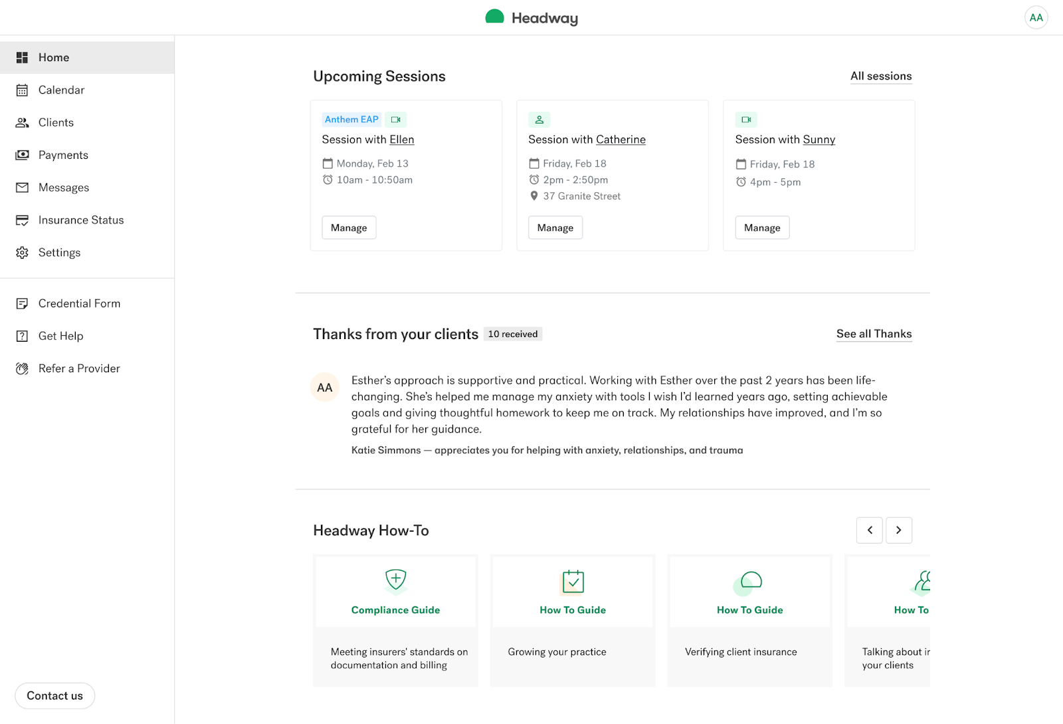This screenshot has height=724, width=1063.
Task: Click the Refer a Provider icon
Action: [x=22, y=369]
